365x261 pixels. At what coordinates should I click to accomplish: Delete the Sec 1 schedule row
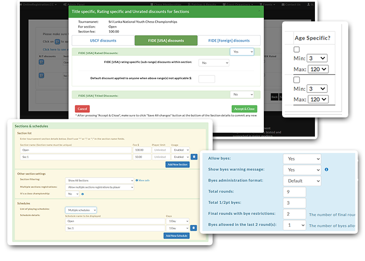tap(194, 228)
